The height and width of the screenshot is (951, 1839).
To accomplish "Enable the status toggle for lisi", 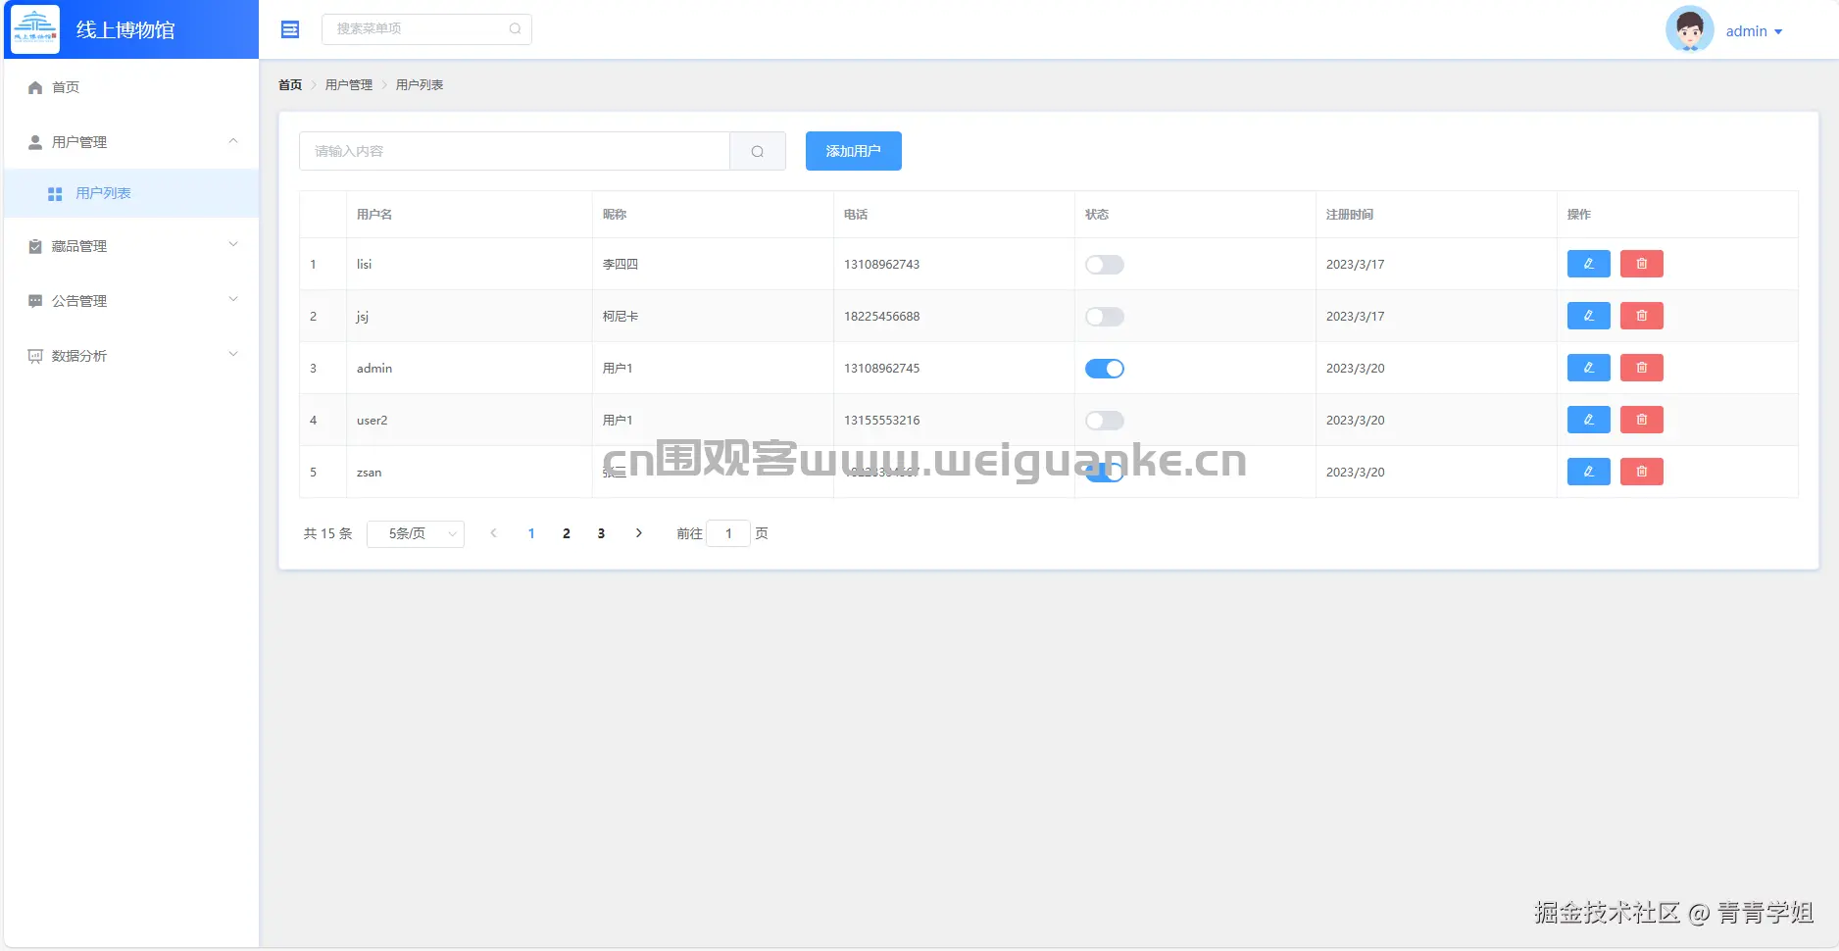I will tap(1104, 264).
